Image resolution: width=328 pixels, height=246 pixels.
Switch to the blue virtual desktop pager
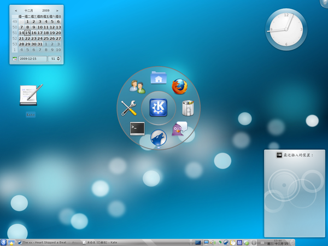[x=198, y=243]
